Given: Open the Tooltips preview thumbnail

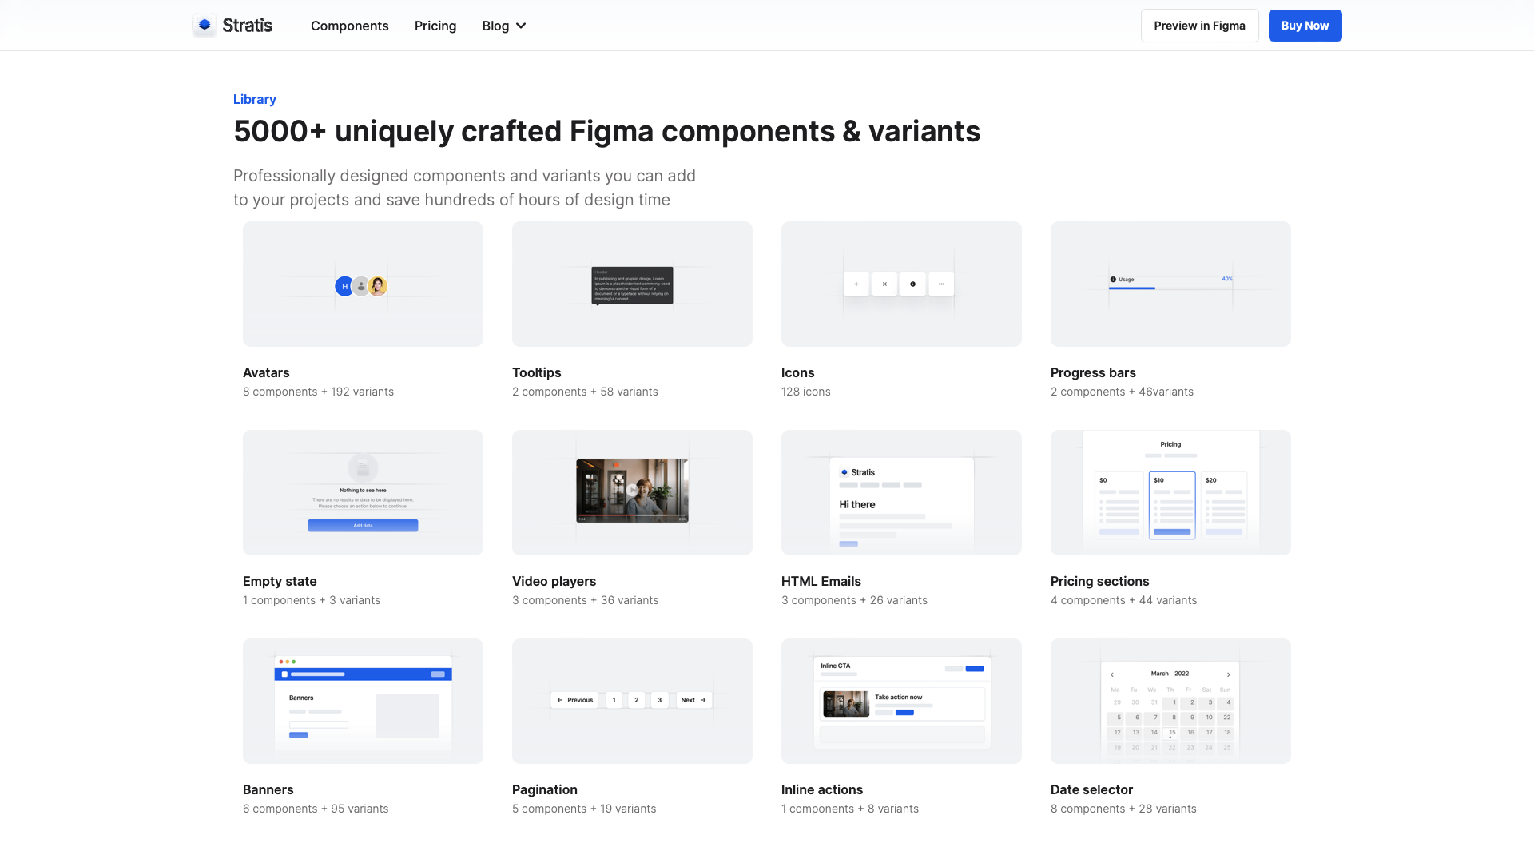Looking at the screenshot, I should point(632,284).
